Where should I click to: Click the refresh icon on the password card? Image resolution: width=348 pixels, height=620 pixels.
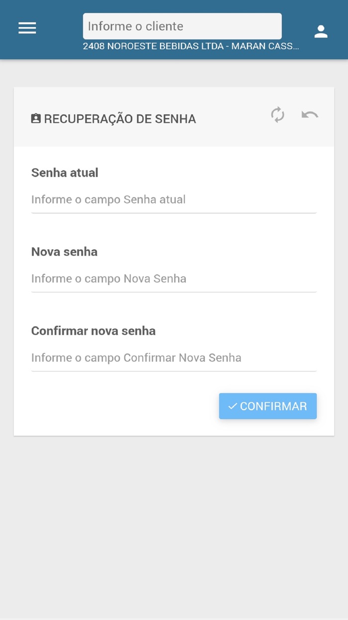click(278, 115)
